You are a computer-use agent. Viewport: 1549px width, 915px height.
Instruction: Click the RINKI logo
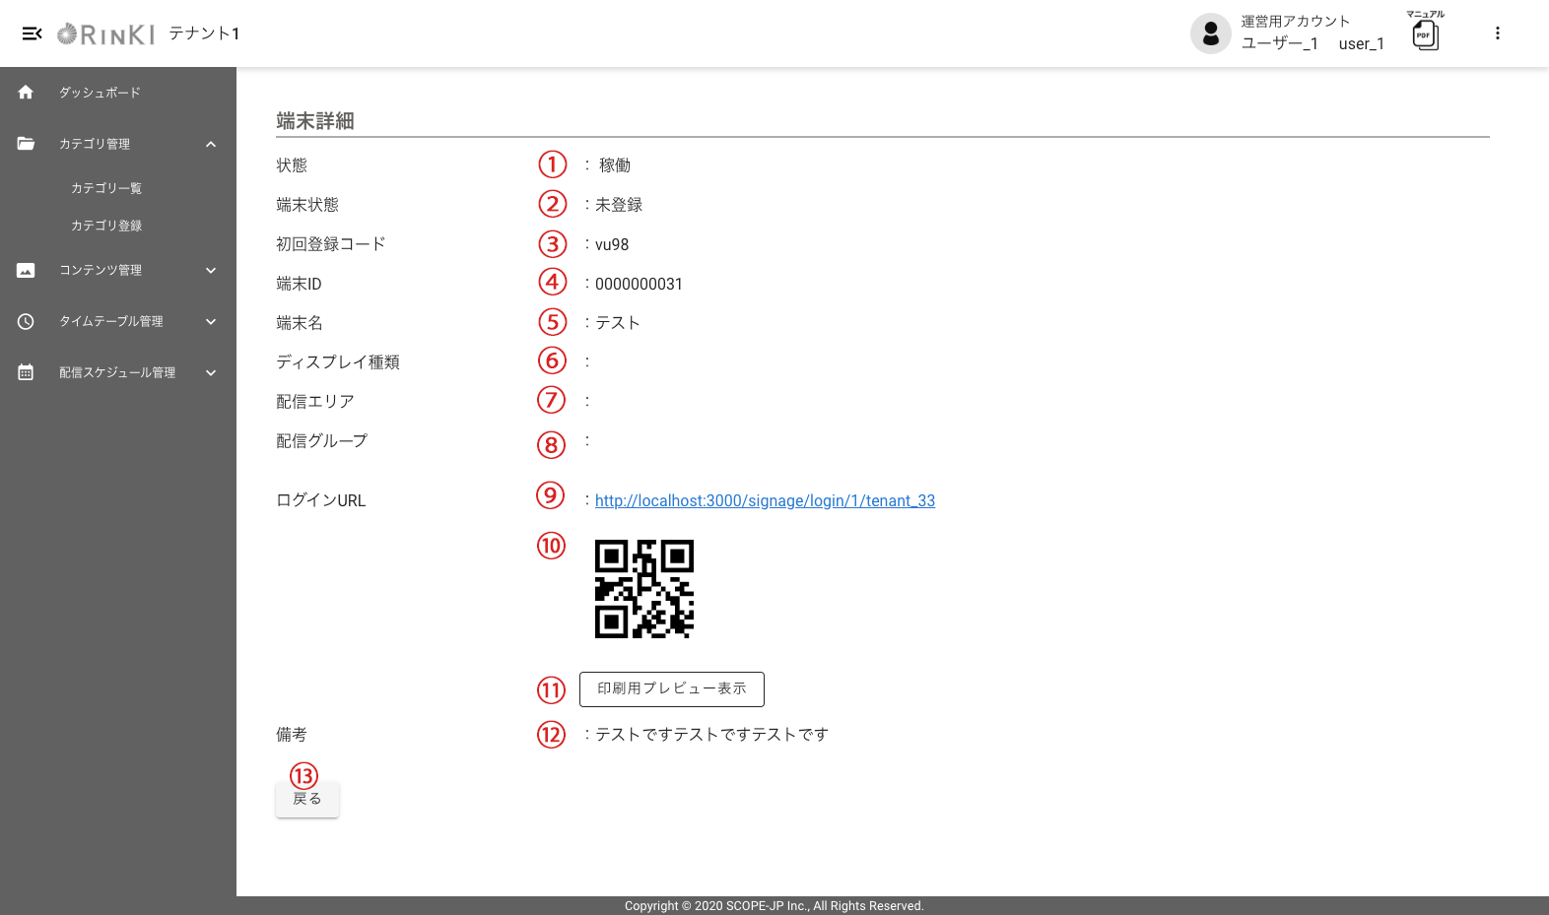[106, 34]
